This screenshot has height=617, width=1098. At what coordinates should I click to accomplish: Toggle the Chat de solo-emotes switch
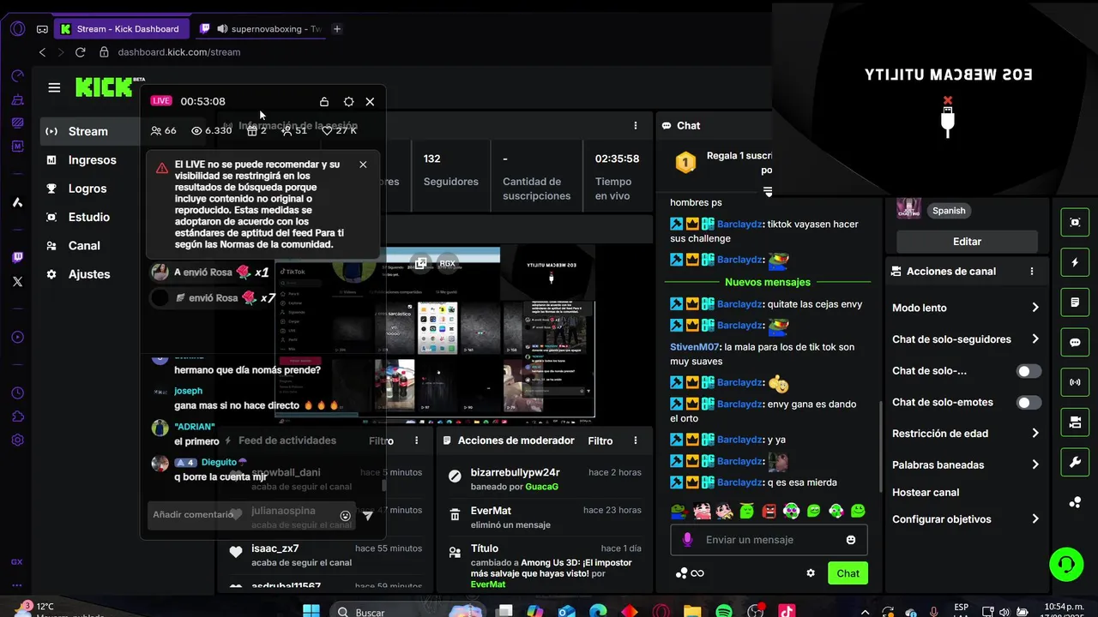[x=1029, y=402]
